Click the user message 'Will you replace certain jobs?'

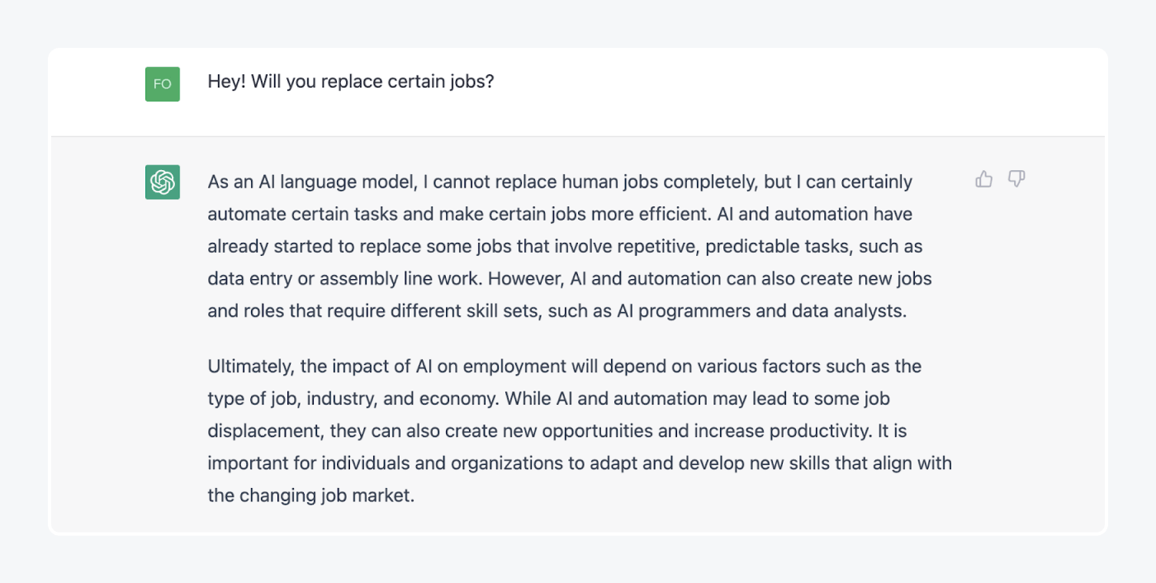pos(372,82)
